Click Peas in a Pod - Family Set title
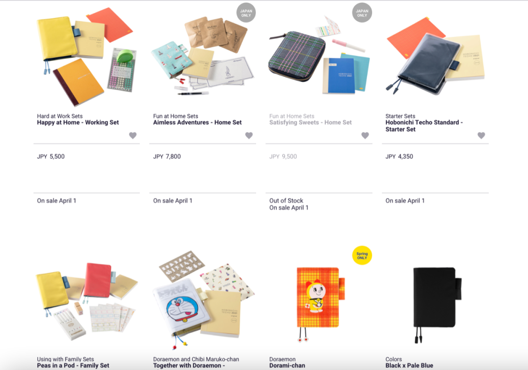 tap(73, 366)
